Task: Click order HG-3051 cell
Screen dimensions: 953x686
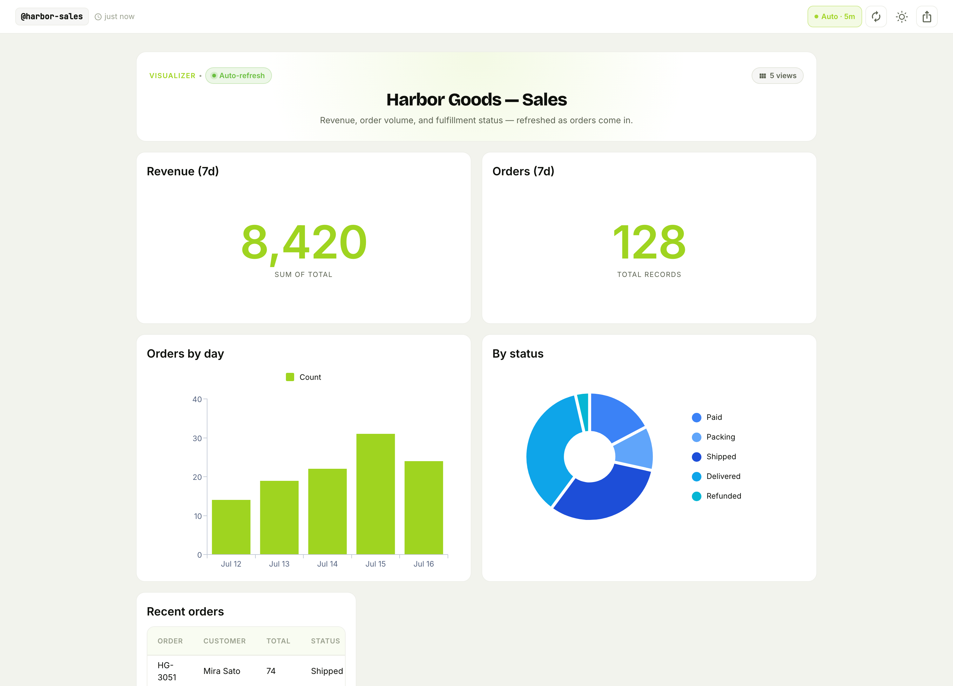Action: (167, 671)
